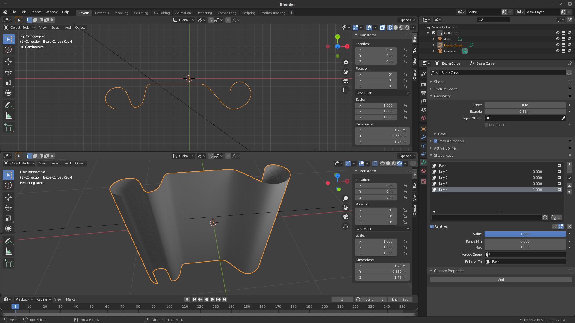Open the Add menu in bottom viewport
This screenshot has width=575, height=323.
point(68,163)
